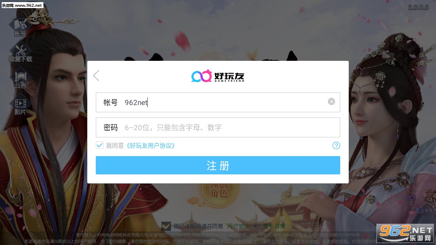
Task: Select the 修复下载 repair tool icon
Action: [20, 54]
